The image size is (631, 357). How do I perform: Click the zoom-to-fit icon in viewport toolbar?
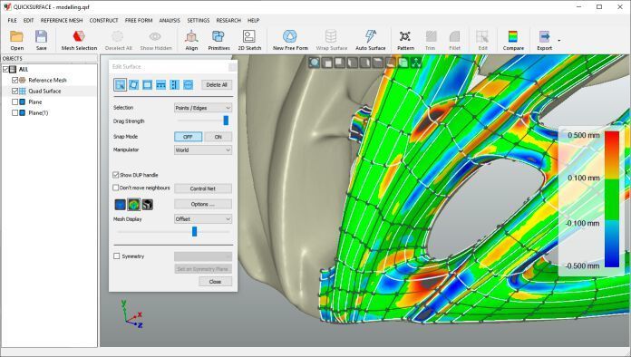coord(315,63)
